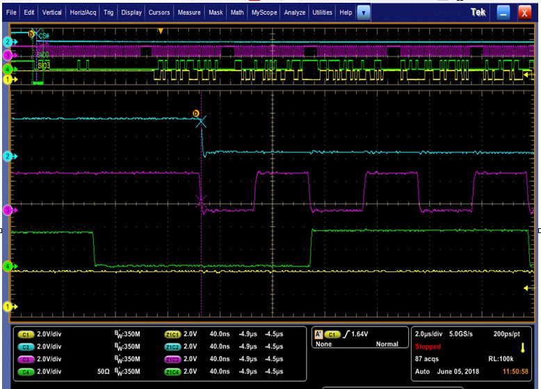Open the Help menu
The width and height of the screenshot is (541, 389).
coord(346,13)
